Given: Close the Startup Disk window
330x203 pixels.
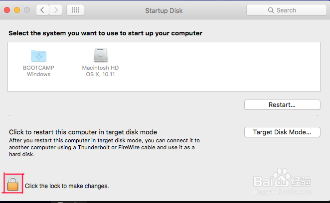Looking at the screenshot, I should click(7, 10).
